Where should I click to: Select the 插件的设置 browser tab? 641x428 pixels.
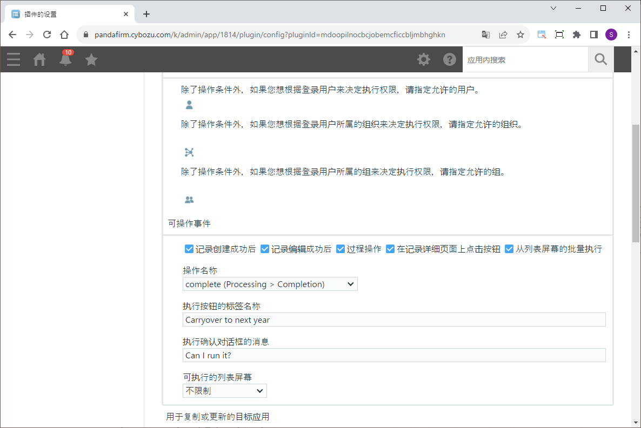coord(68,14)
